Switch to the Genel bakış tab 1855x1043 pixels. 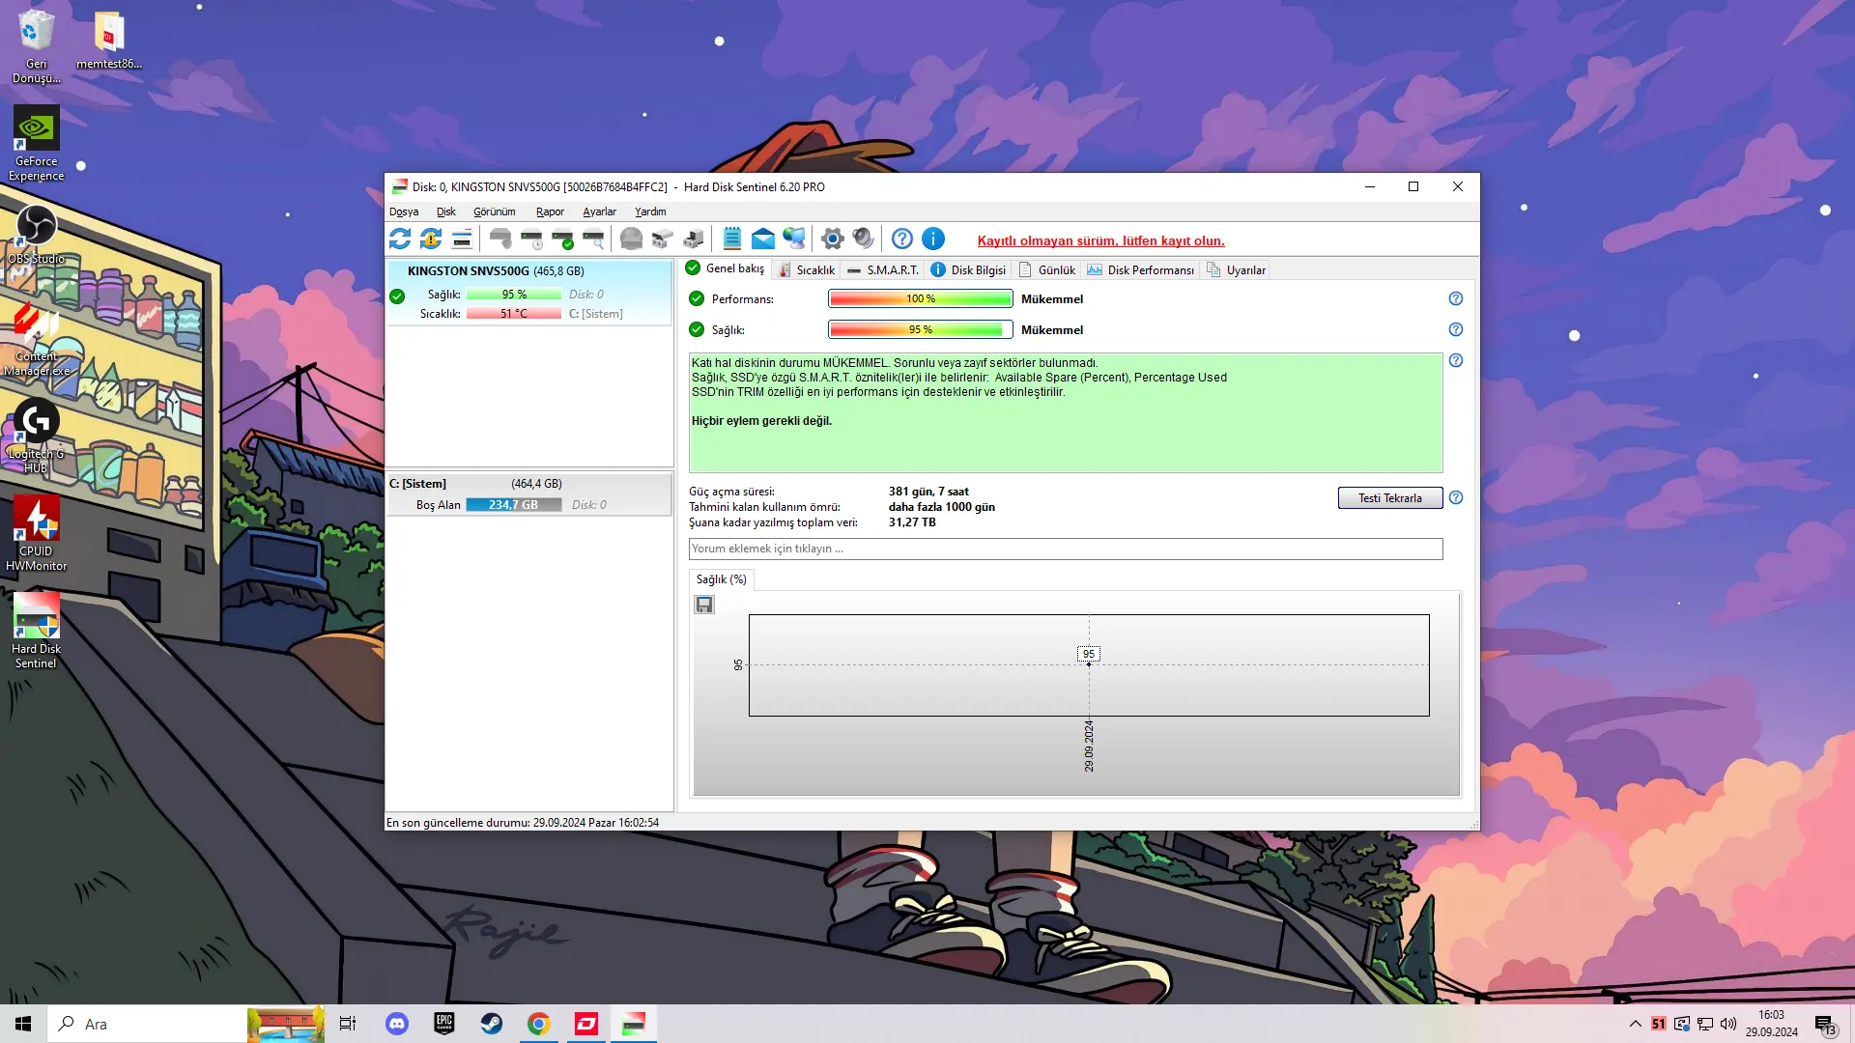click(725, 268)
